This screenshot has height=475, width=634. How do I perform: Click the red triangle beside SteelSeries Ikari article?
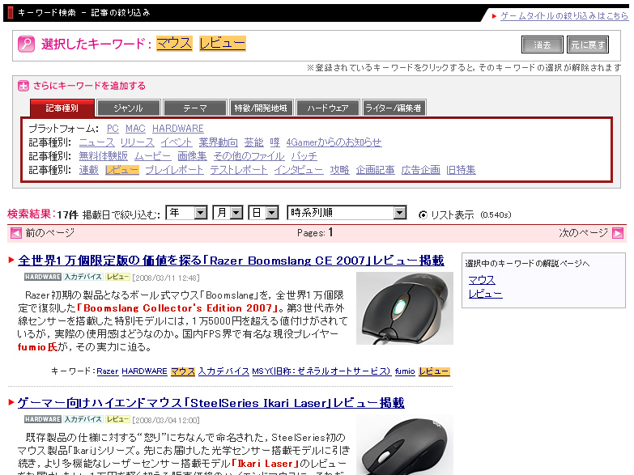11,402
